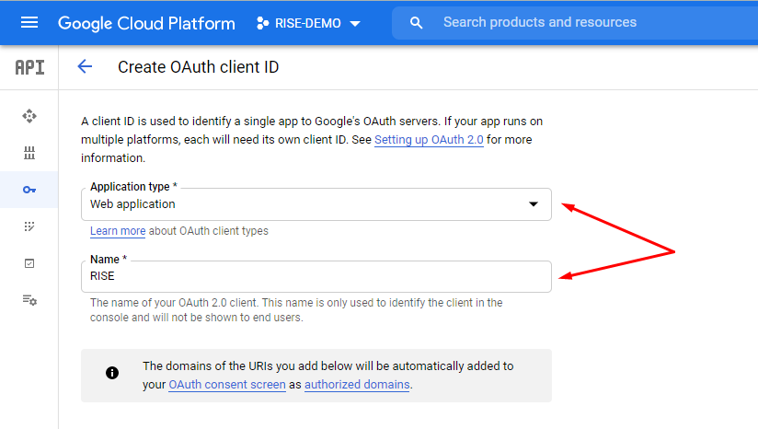
Task: Open the hamburger navigation menu
Action: point(29,23)
